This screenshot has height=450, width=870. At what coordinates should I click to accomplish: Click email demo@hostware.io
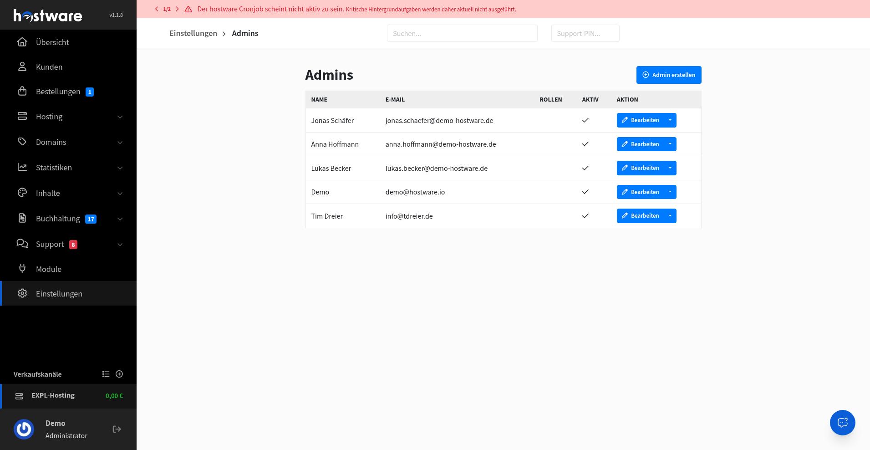tap(415, 192)
